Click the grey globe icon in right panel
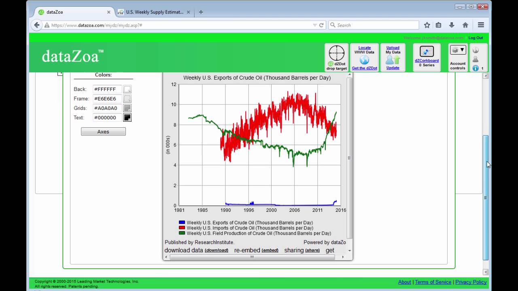The image size is (518, 291). [476, 50]
